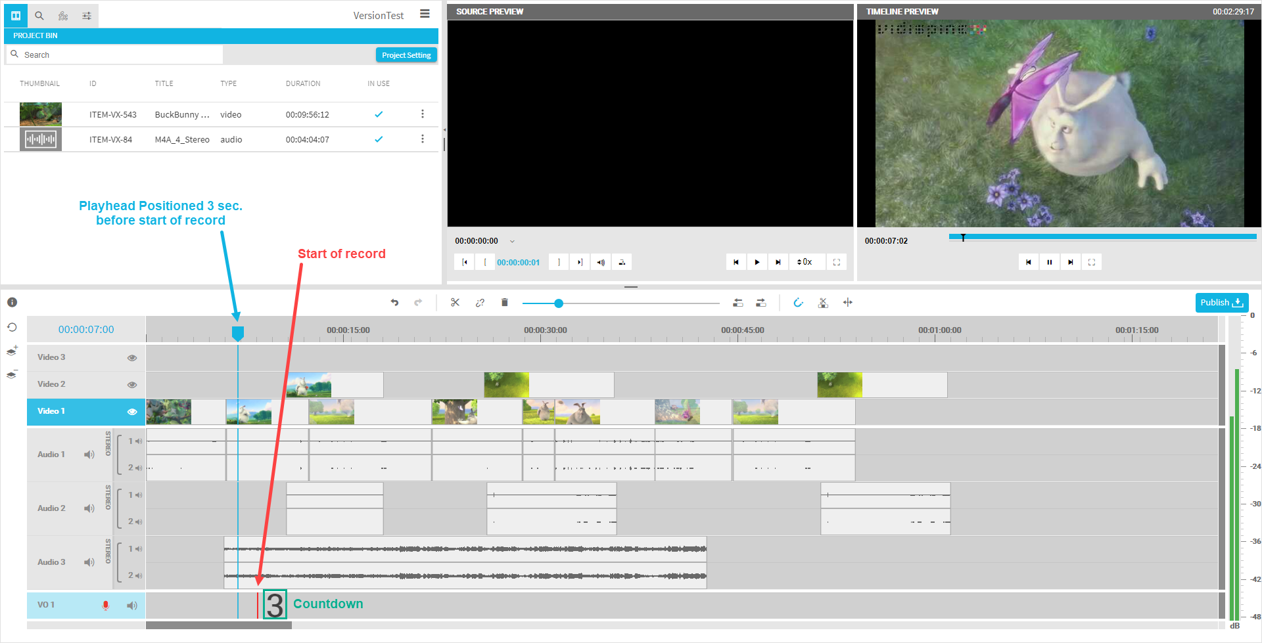Mute the Audio 3 track
The image size is (1262, 643).
point(89,562)
